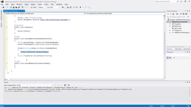Image resolution: width=191 pixels, height=107 pixels.
Task: Toggle Word Wrap in Output panel
Action: click(x=68, y=85)
